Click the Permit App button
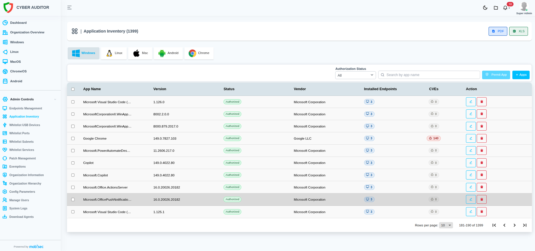This screenshot has height=251, width=535. [x=496, y=75]
